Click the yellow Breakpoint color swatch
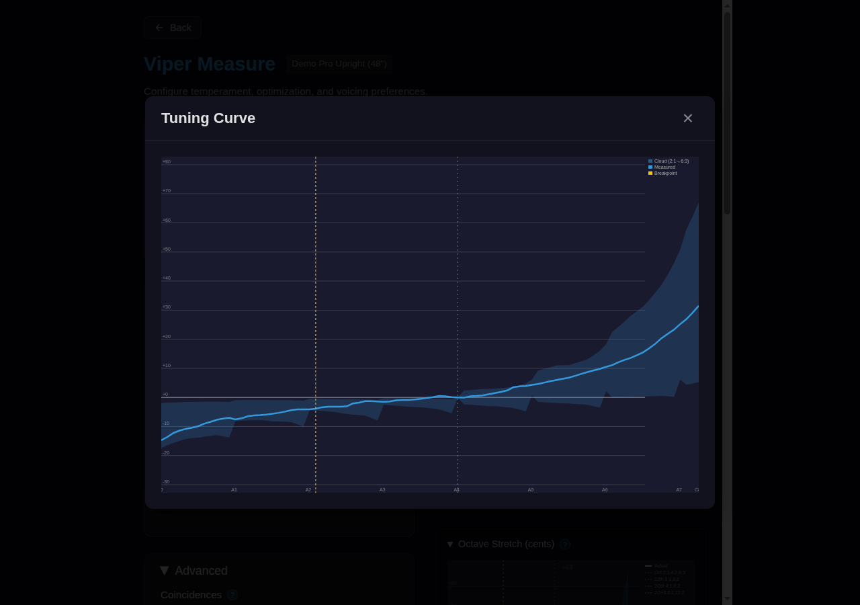The width and height of the screenshot is (860, 605). (x=650, y=173)
